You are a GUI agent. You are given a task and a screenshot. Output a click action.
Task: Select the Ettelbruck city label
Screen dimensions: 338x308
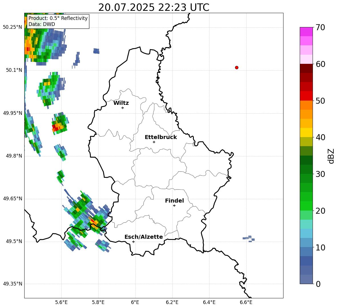161,137
